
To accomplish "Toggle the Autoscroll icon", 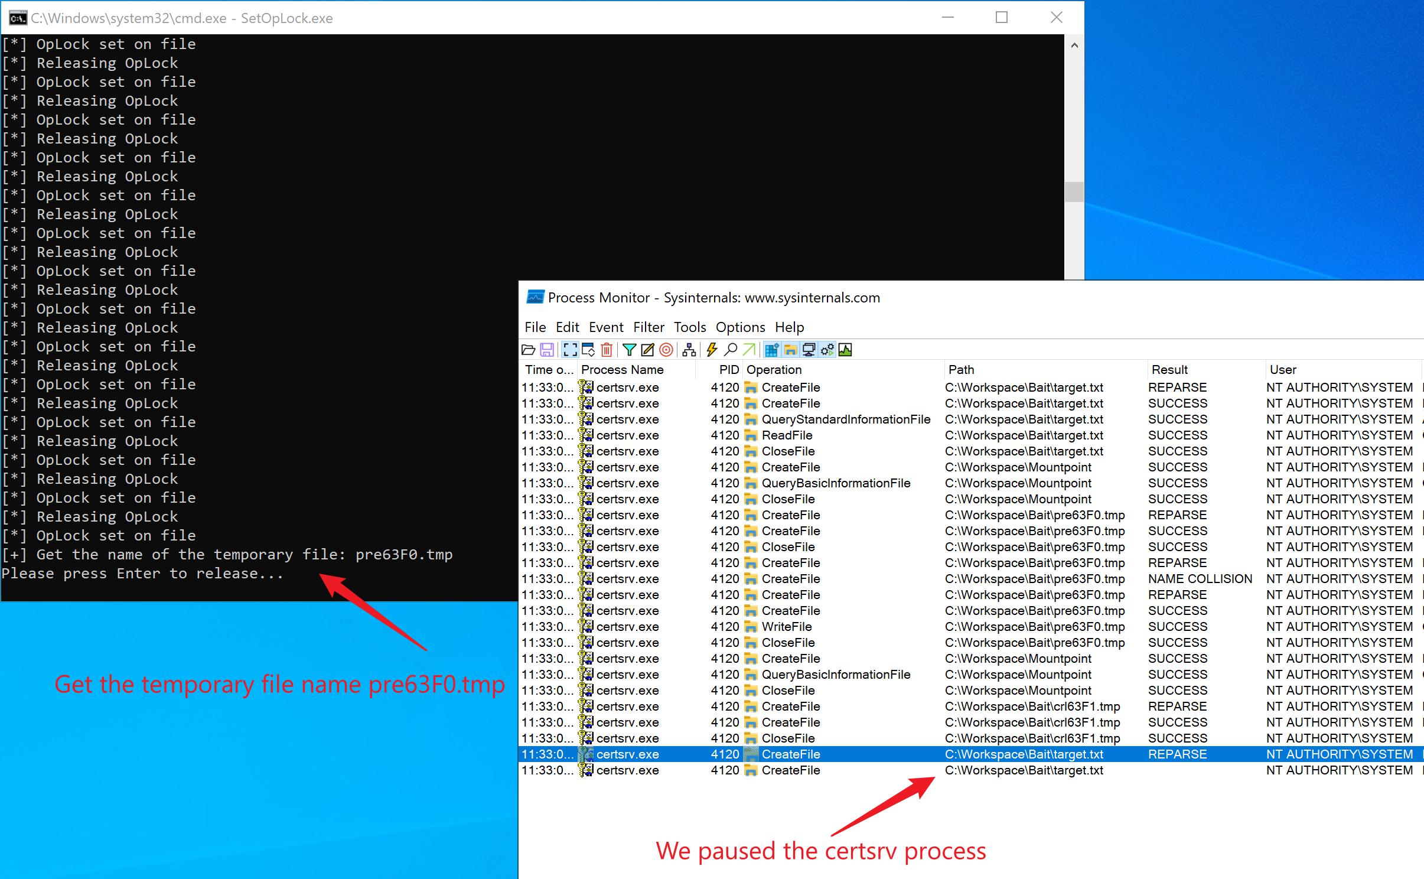I will [x=588, y=350].
